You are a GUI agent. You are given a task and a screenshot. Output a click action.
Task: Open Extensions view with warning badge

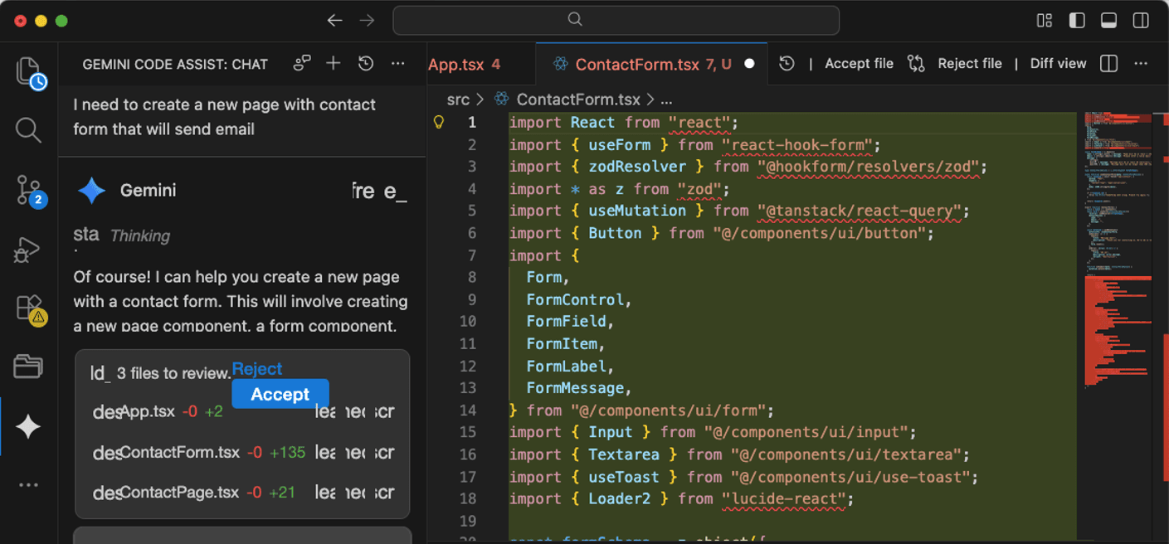click(x=28, y=308)
